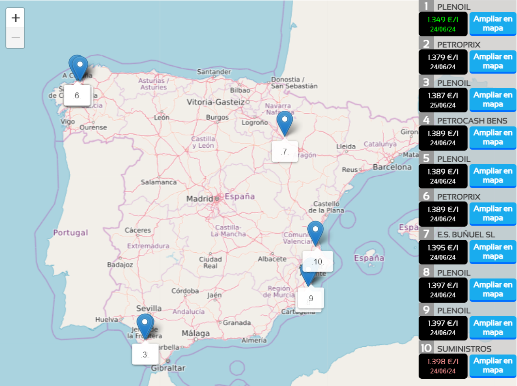Click the .3. marker label near Gibraltar
This screenshot has height=386, width=517.
coord(145,355)
